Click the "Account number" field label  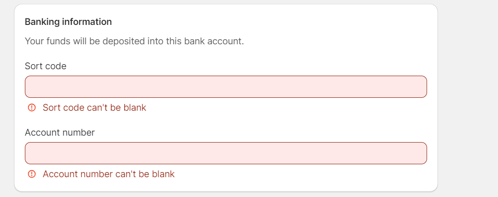60,132
